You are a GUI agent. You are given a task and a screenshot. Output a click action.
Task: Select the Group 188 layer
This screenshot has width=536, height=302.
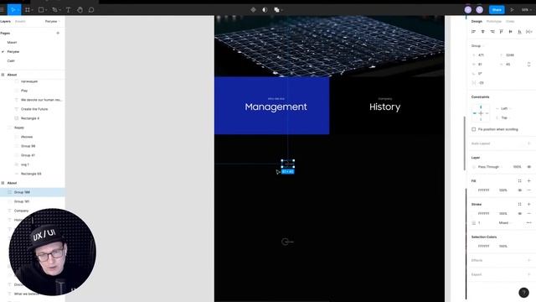33,192
